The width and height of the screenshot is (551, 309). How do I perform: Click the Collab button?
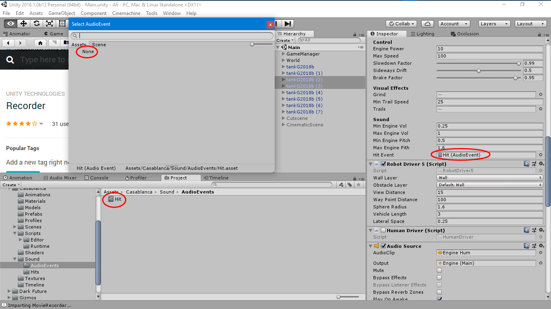click(x=401, y=24)
